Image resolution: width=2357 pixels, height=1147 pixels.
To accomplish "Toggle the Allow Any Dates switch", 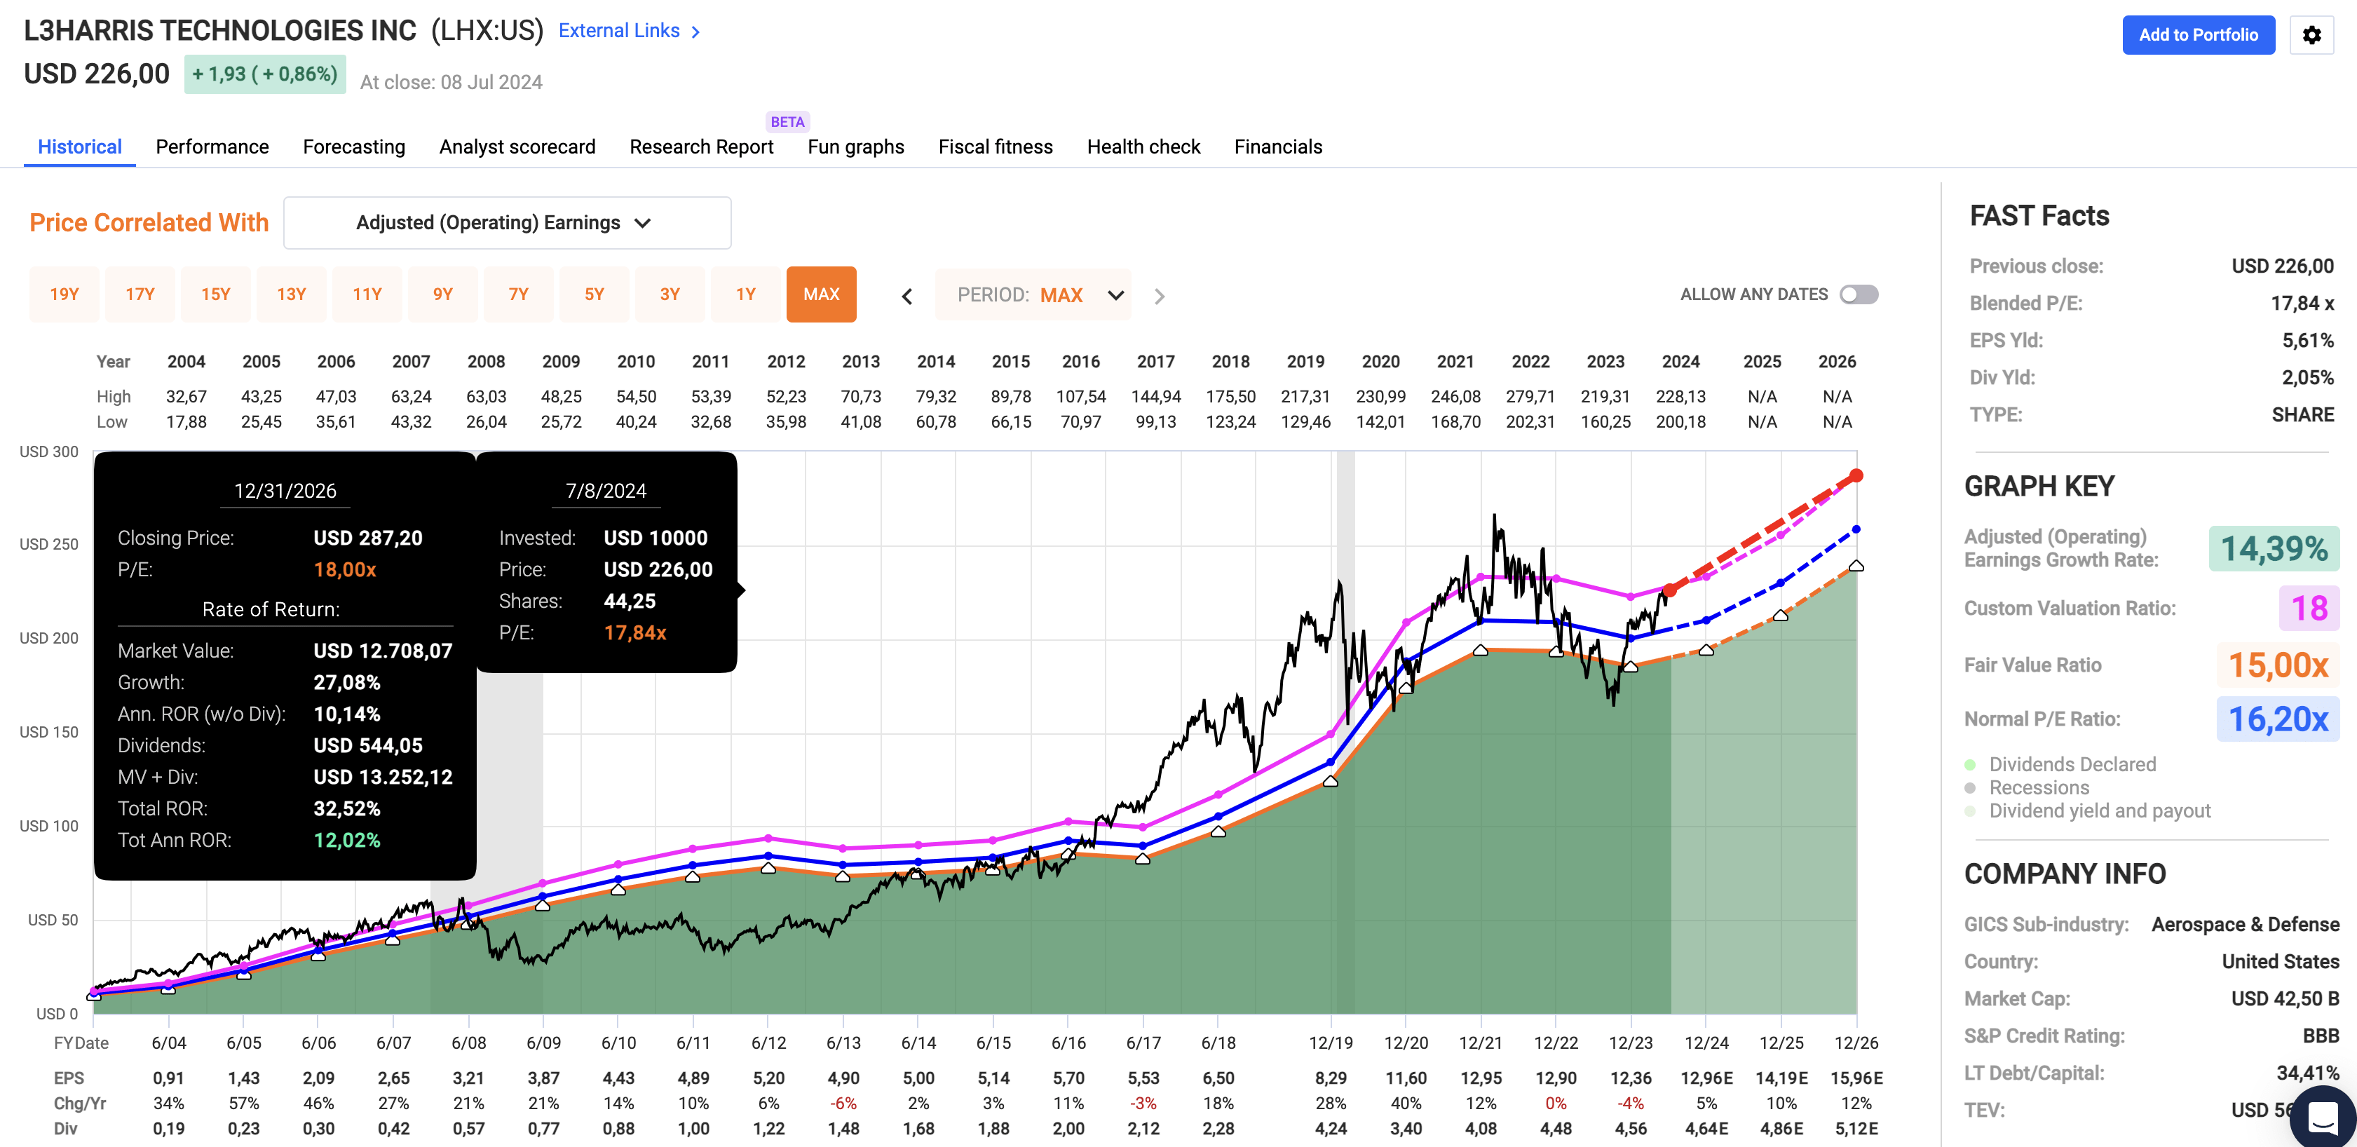I will point(1859,294).
